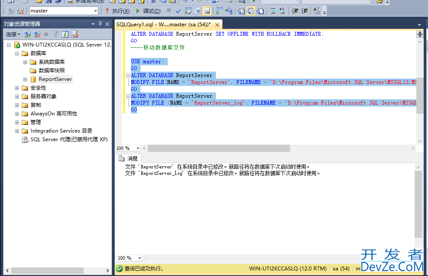Open the messages pane 100 % zoom dropdown
428x276 pixels.
[140, 258]
